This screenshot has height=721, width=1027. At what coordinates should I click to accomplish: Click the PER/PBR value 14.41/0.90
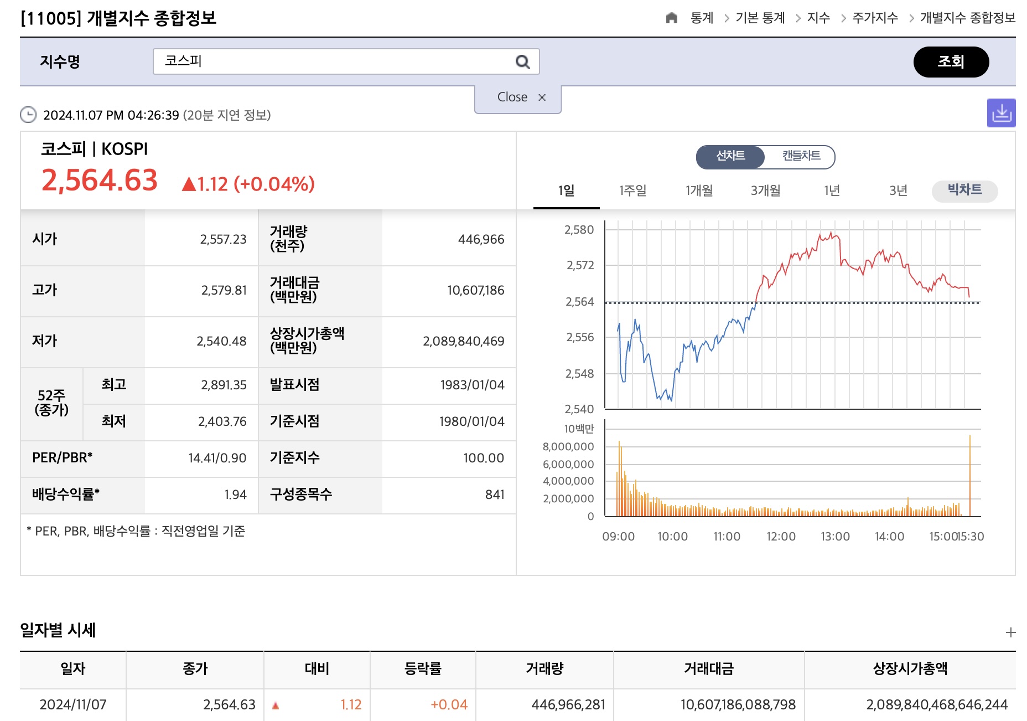pos(217,458)
